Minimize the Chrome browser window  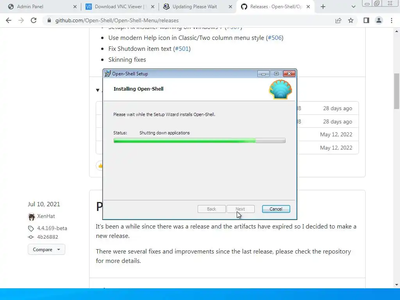(x=367, y=4)
